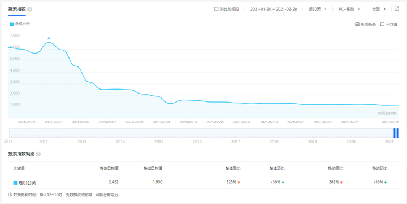
Task: Click the 整体日均值 column header
Action: click(109, 168)
